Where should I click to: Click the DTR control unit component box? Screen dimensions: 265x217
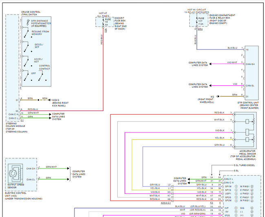(252, 73)
